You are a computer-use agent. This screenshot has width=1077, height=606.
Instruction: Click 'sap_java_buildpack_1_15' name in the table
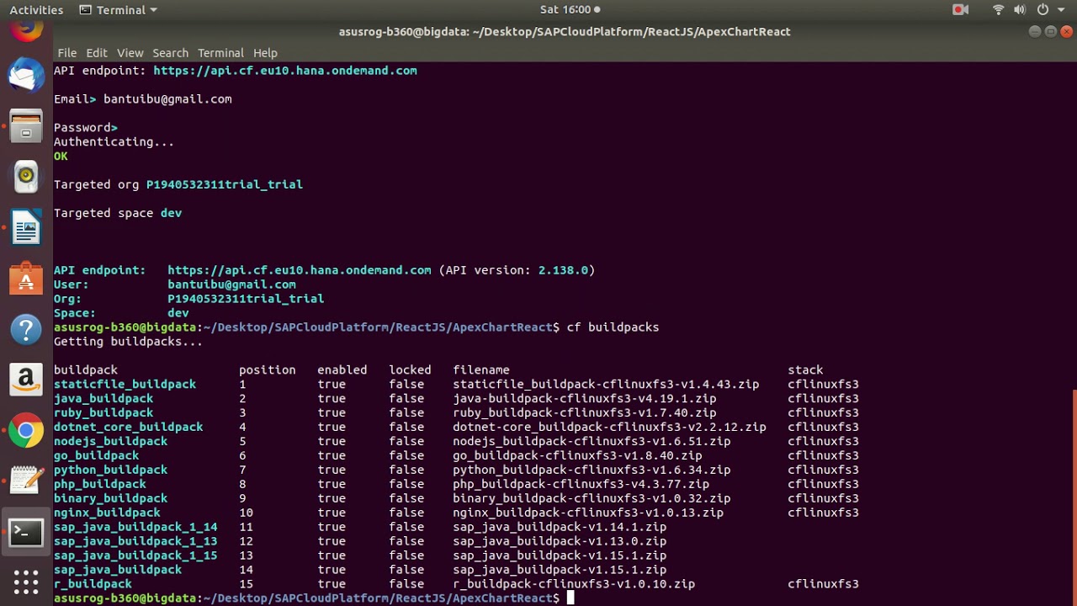point(135,555)
